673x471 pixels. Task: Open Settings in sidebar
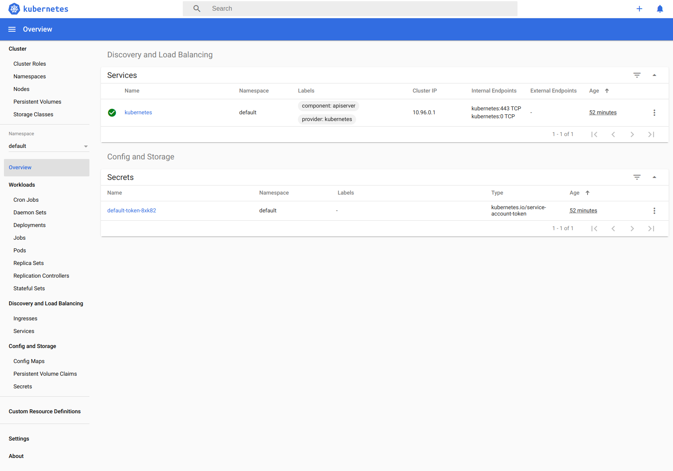(x=19, y=439)
